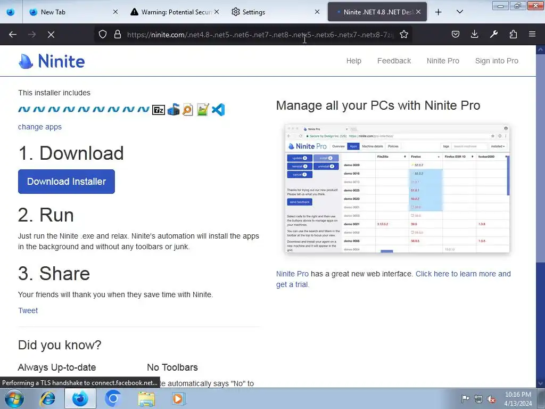Click the change apps link
The width and height of the screenshot is (545, 409).
click(x=39, y=127)
